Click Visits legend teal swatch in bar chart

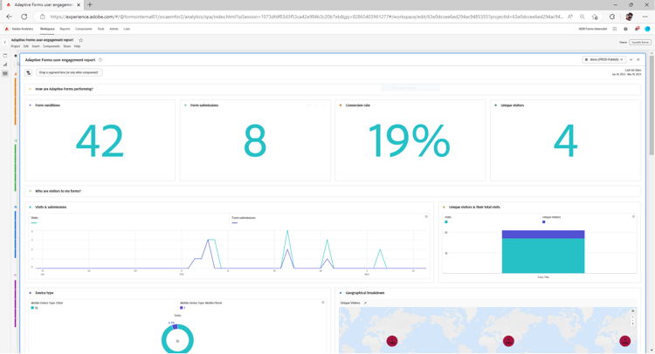(x=446, y=221)
